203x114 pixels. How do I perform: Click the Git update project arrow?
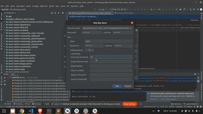pyautogui.click(x=163, y=9)
